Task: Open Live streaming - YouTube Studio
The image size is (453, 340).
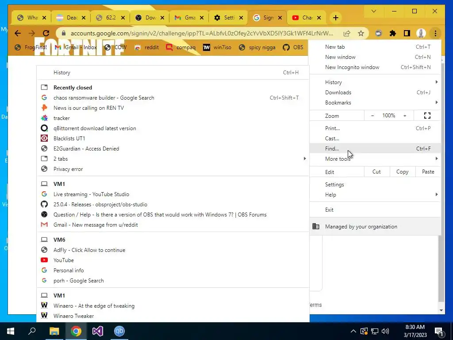Action: 173,194
